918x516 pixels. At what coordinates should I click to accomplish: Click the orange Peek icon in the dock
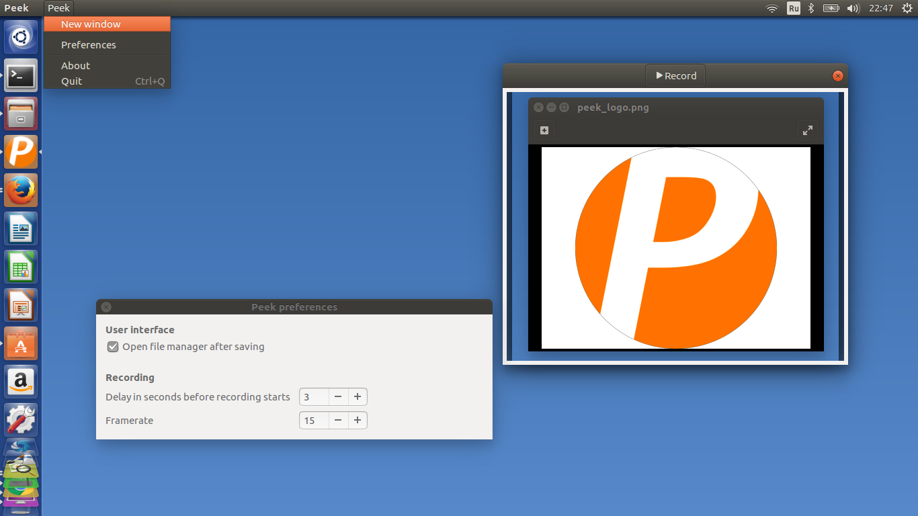[21, 152]
